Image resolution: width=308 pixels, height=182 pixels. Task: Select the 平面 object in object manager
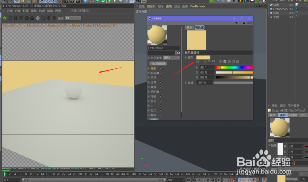pos(276,17)
